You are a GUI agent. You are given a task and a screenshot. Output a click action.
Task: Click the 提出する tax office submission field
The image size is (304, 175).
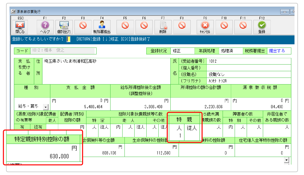(x=279, y=51)
